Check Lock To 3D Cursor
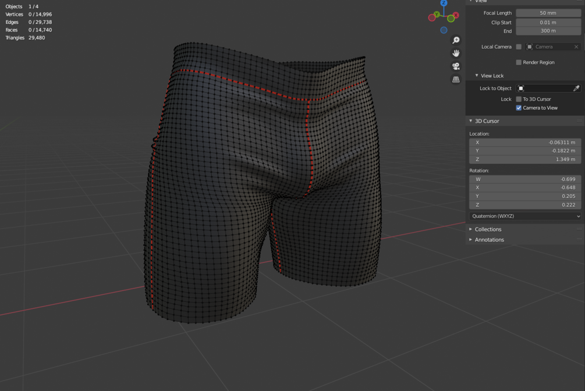Image resolution: width=585 pixels, height=391 pixels. click(x=519, y=99)
